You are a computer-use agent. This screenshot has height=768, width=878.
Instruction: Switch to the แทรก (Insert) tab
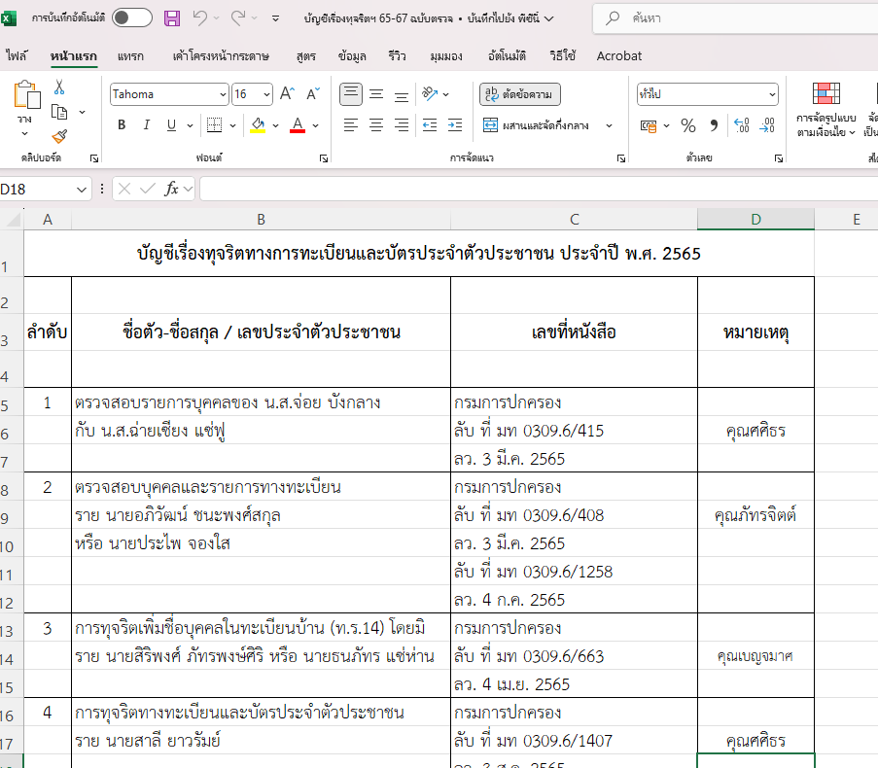(x=130, y=56)
